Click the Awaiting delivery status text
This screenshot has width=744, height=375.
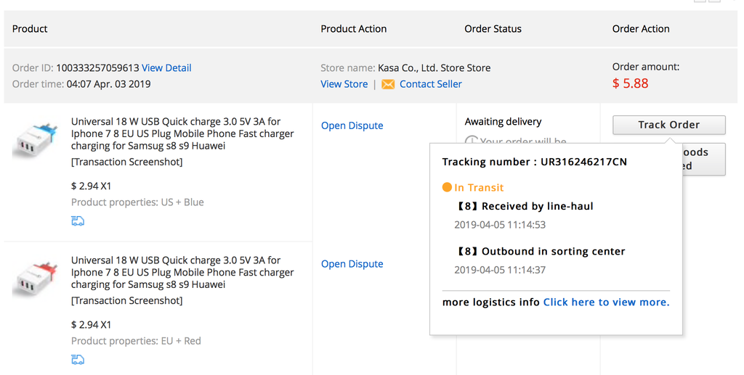[x=503, y=122]
